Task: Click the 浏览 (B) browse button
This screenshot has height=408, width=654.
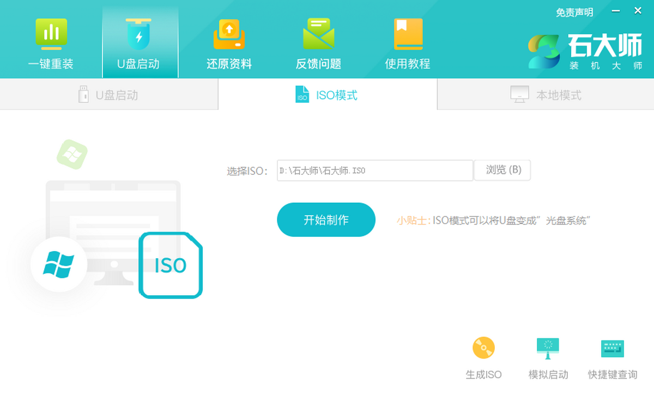Action: point(502,170)
